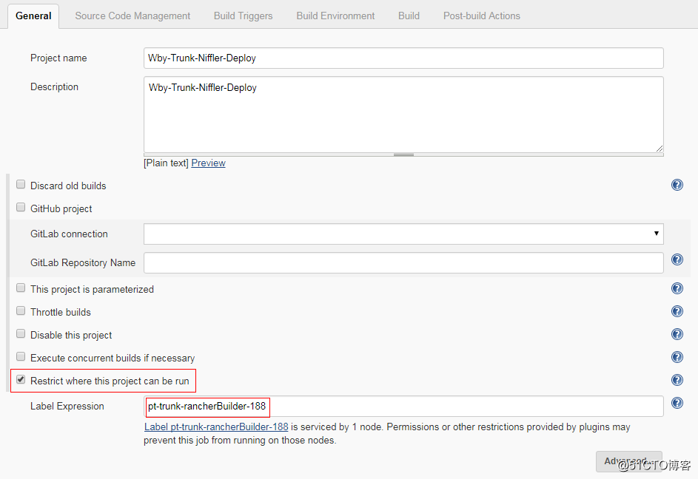698x479 pixels.
Task: Click the description box bottom drag bar
Action: tap(403, 154)
